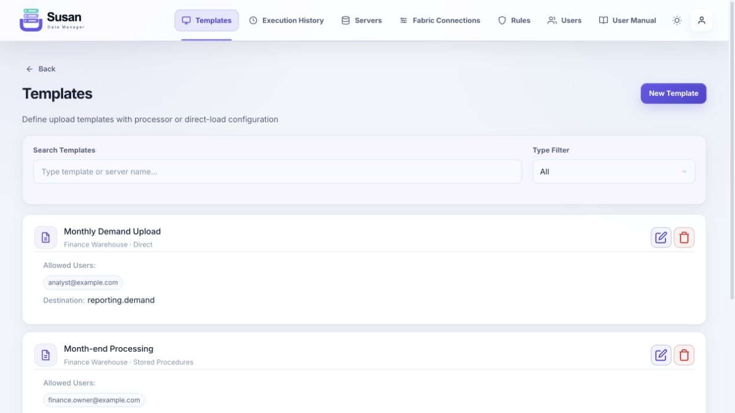
Task: Go to Servers section
Action: tap(361, 20)
